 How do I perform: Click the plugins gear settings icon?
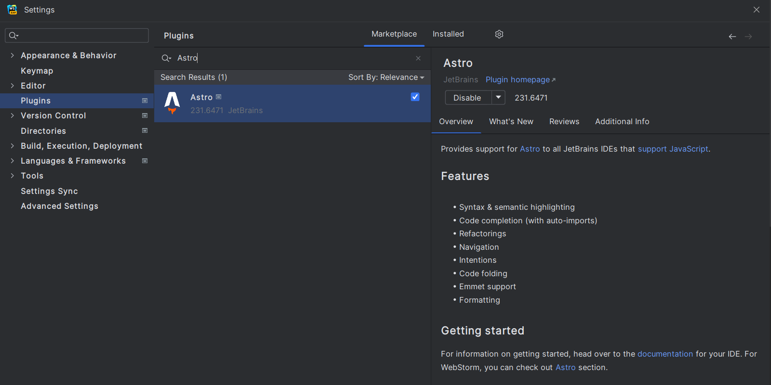point(499,34)
